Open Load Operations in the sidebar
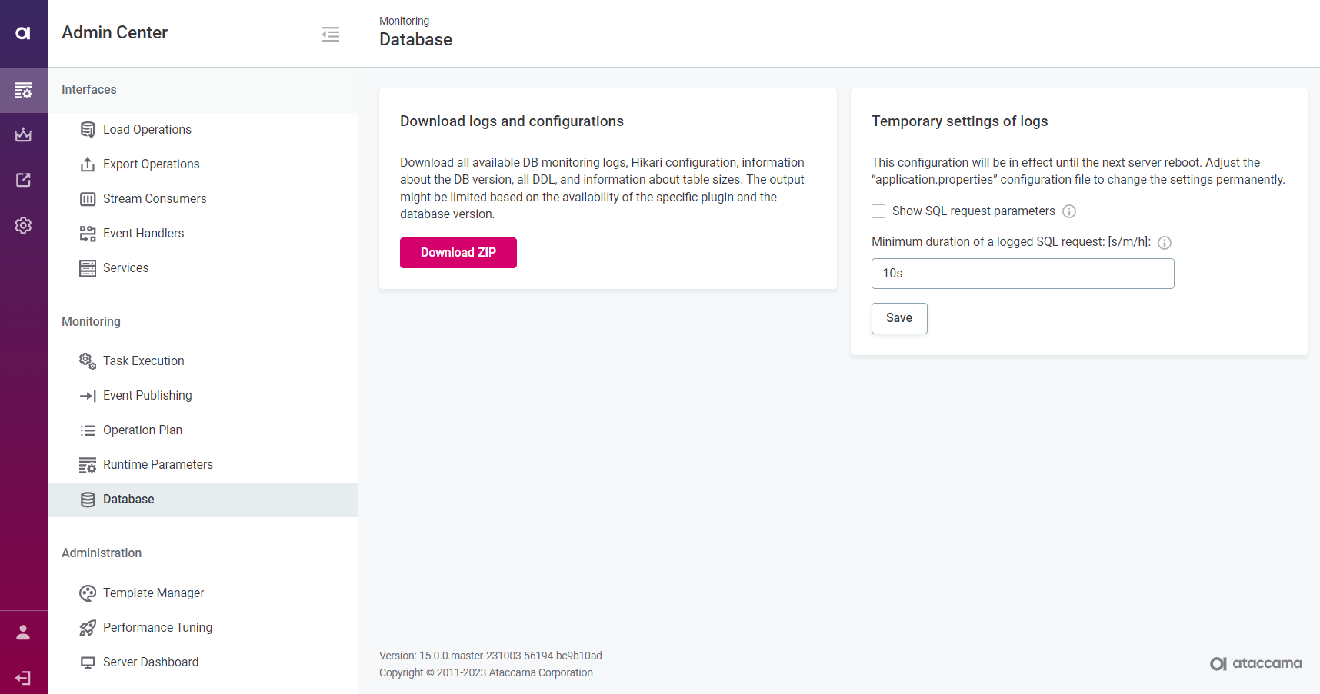Image resolution: width=1320 pixels, height=694 pixels. (147, 130)
